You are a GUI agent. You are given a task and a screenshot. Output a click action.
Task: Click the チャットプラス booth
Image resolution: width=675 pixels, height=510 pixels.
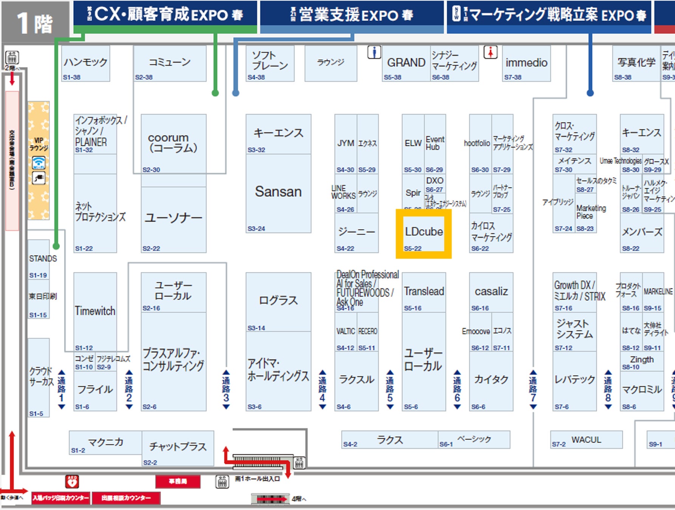point(178,448)
